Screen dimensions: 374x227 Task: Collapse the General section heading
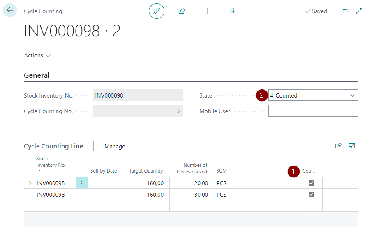pos(37,75)
